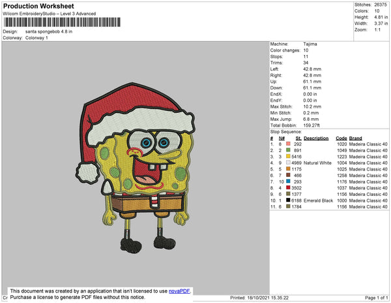
Task: Click the 'Stops:' label
Action: pyautogui.click(x=276, y=57)
